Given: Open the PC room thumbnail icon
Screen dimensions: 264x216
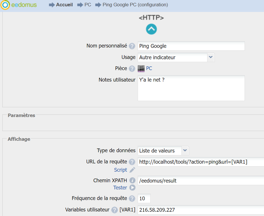Looking at the screenshot, I should click(141, 69).
